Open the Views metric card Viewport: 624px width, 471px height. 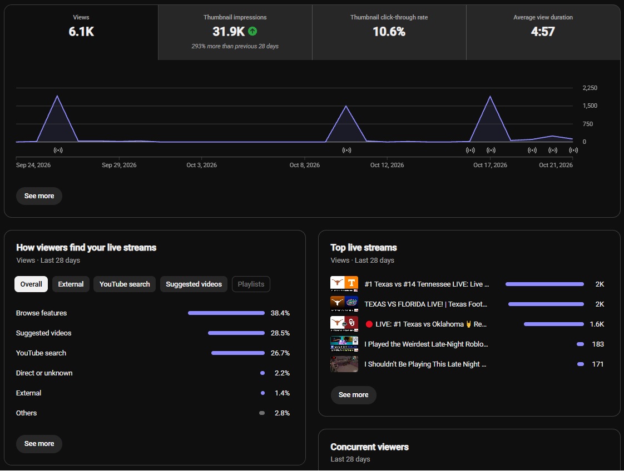pos(81,33)
